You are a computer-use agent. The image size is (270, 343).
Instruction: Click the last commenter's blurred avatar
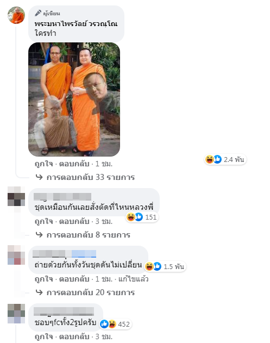(16, 314)
